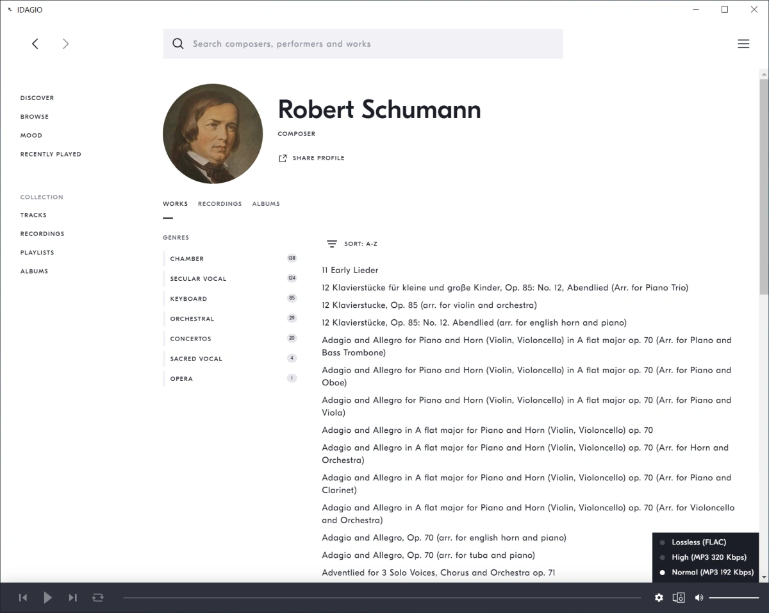Screen dimensions: 769x613
Task: Filter works by Orchestral genre
Action: pyautogui.click(x=230, y=319)
